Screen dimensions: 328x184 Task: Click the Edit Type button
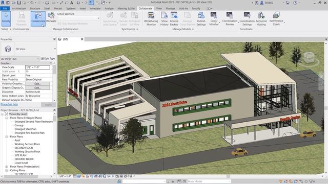click(x=48, y=59)
